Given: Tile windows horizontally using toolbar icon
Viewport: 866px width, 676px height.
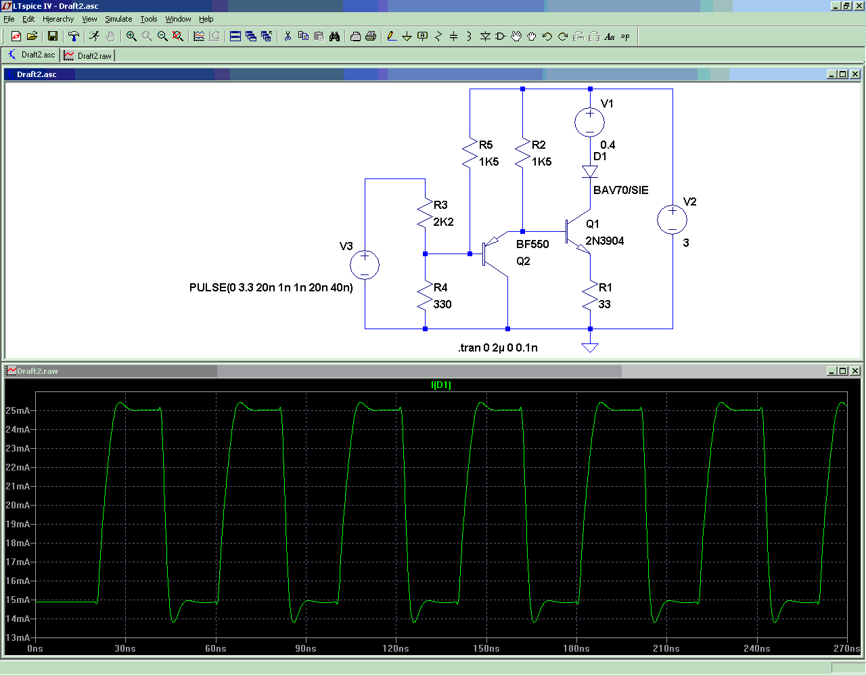Looking at the screenshot, I should point(235,37).
